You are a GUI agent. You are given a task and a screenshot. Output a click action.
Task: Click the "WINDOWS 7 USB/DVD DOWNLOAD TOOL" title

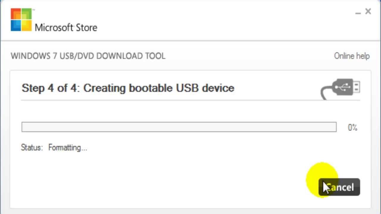coord(88,56)
